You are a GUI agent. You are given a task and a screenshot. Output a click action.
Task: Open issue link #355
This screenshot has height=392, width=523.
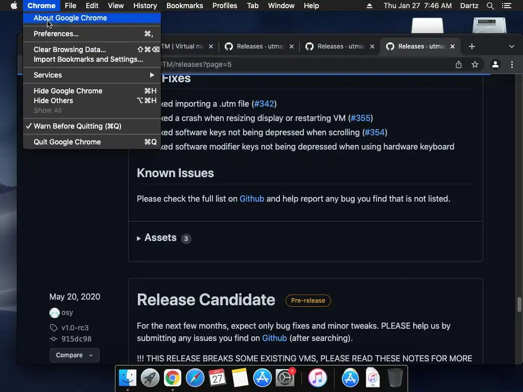point(361,118)
